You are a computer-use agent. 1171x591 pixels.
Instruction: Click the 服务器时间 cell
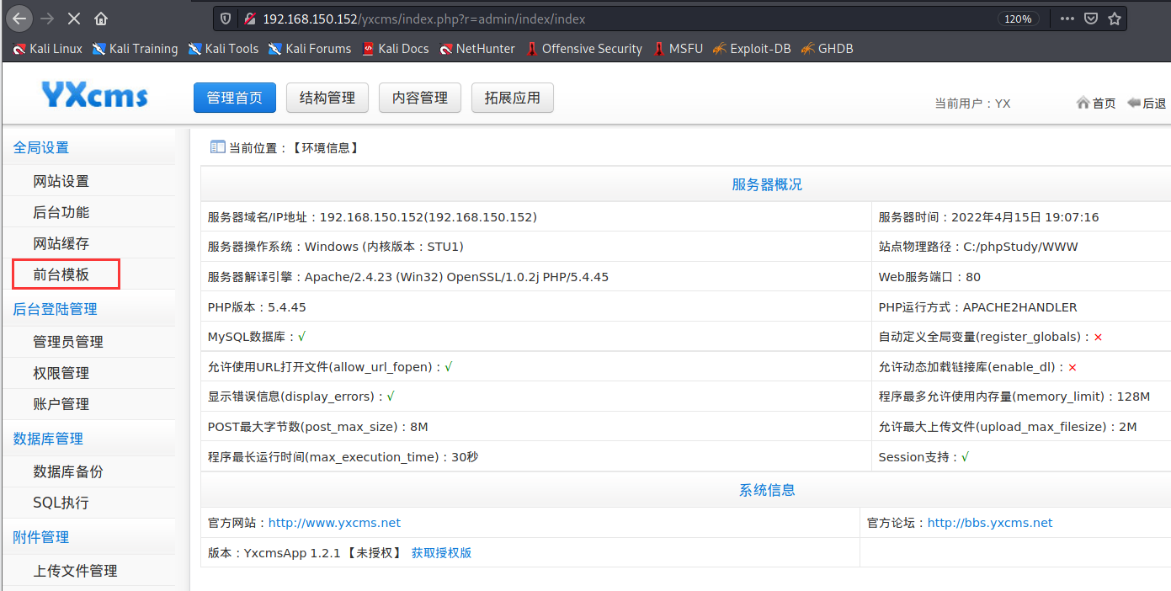(1021, 217)
